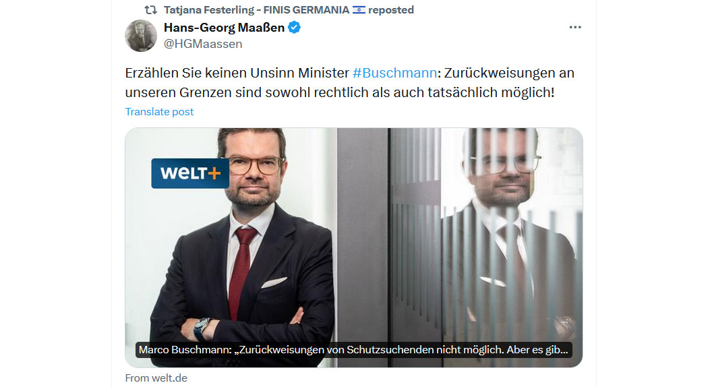Click the repost arrows icon above the post
708x387 pixels.
pyautogui.click(x=150, y=10)
